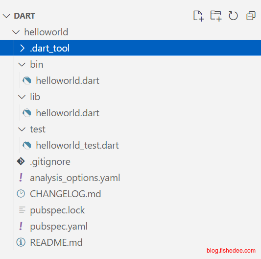This screenshot has width=261, height=259.
Task: Click the New Folder icon
Action: coord(216,16)
